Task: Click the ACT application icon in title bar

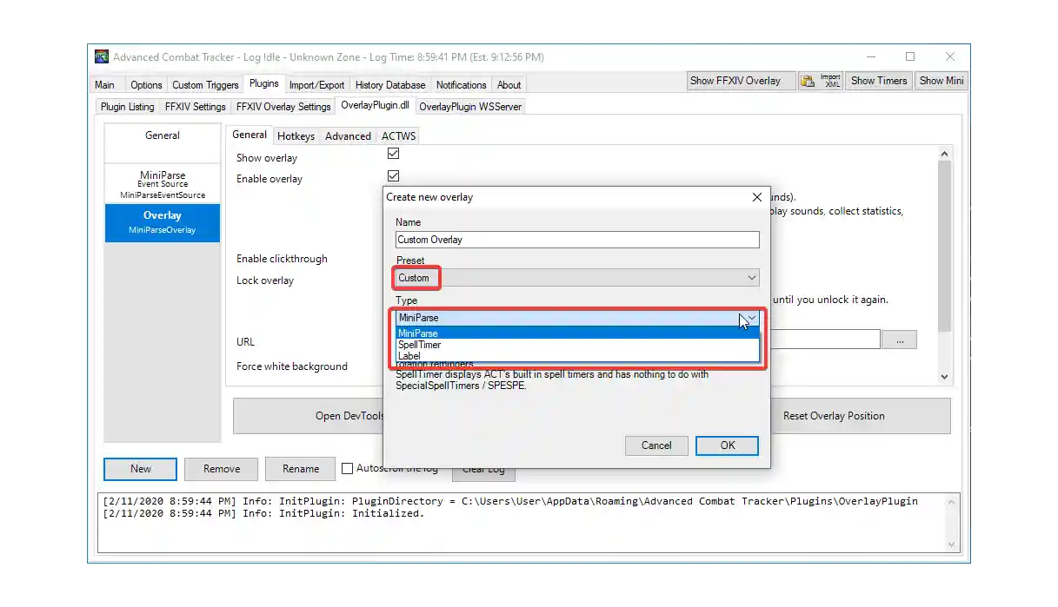Action: (101, 56)
